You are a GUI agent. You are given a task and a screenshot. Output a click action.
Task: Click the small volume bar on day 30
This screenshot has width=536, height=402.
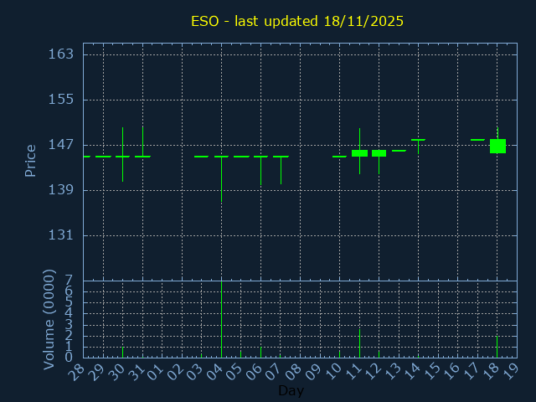tap(123, 352)
